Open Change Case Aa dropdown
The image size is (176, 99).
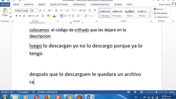[x=50, y=10]
